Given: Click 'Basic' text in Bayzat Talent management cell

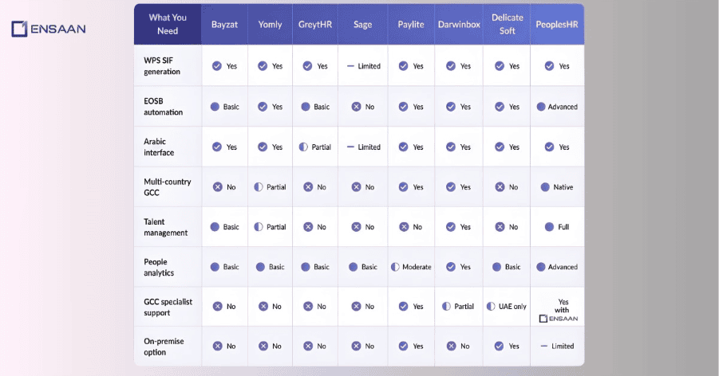Looking at the screenshot, I should tap(231, 227).
